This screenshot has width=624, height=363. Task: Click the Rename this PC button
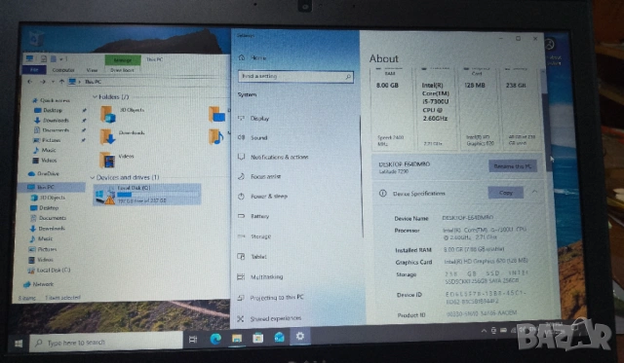point(513,166)
